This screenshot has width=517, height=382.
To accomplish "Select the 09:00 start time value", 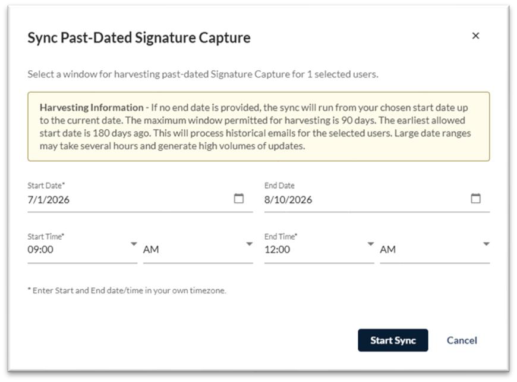I will click(x=82, y=249).
